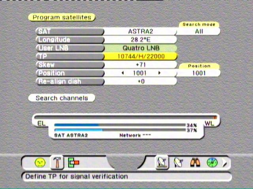Screen dimensions: 253x189
Task: Select the TP value 10744/H/22000
Action: click(140, 56)
